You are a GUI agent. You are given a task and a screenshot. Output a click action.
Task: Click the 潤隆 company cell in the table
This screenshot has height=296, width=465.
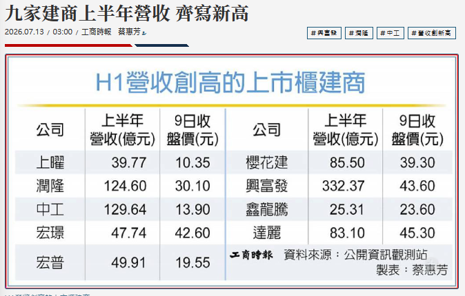pos(50,186)
